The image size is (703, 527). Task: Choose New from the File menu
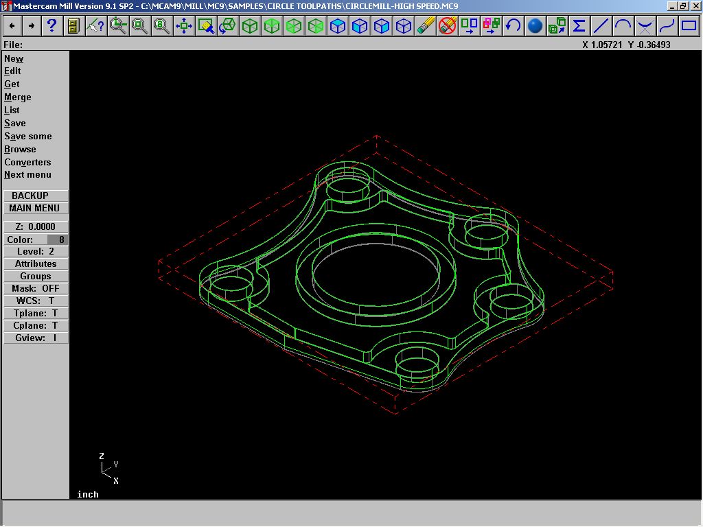click(14, 58)
